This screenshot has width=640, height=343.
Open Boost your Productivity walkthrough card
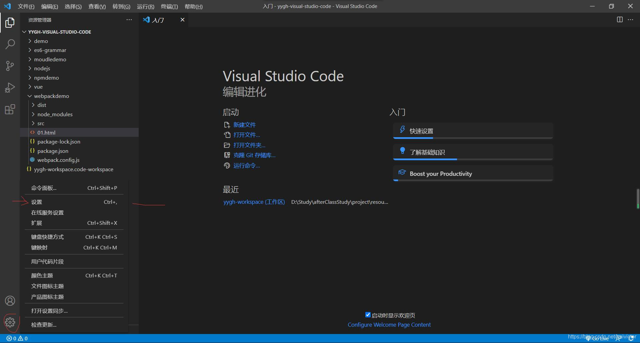[473, 173]
